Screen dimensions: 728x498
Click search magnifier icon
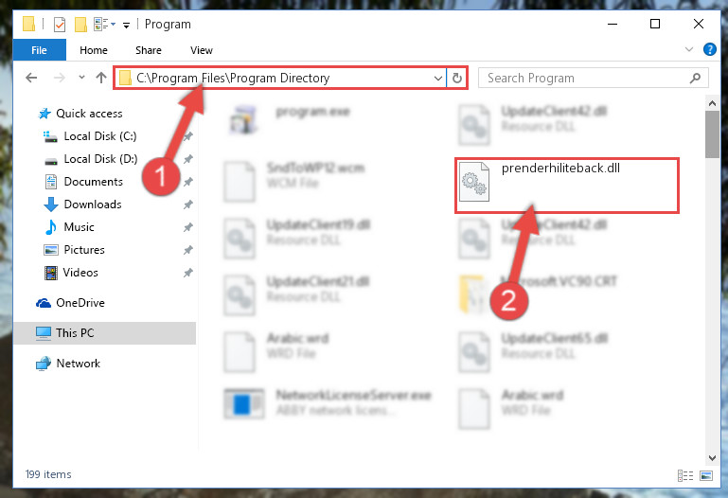pyautogui.click(x=695, y=78)
